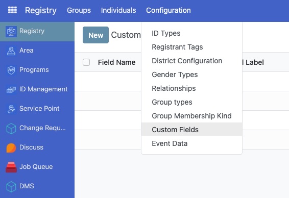Image resolution: width=289 pixels, height=198 pixels.
Task: Sort by the Field Name column header
Action: tap(116, 62)
